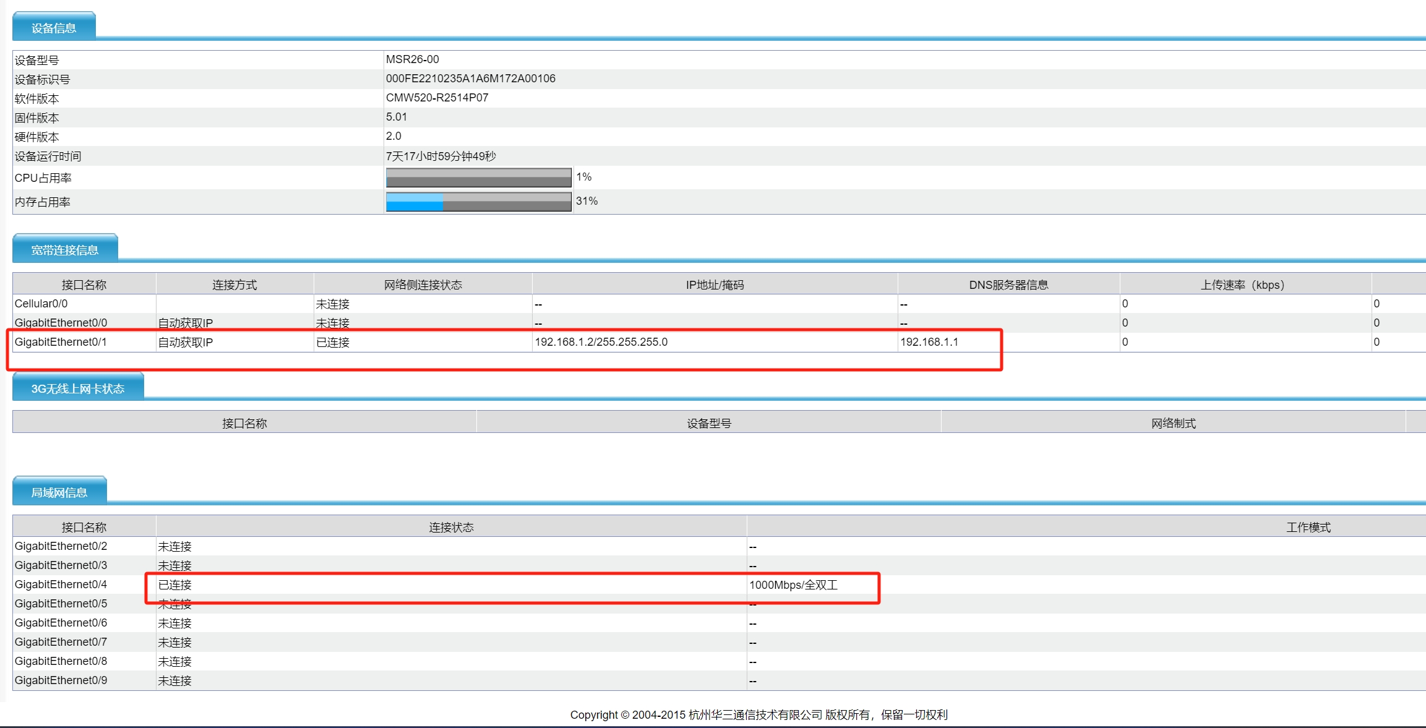1426x728 pixels.
Task: Click the 3G无线上网卡状态 section tab
Action: [78, 388]
